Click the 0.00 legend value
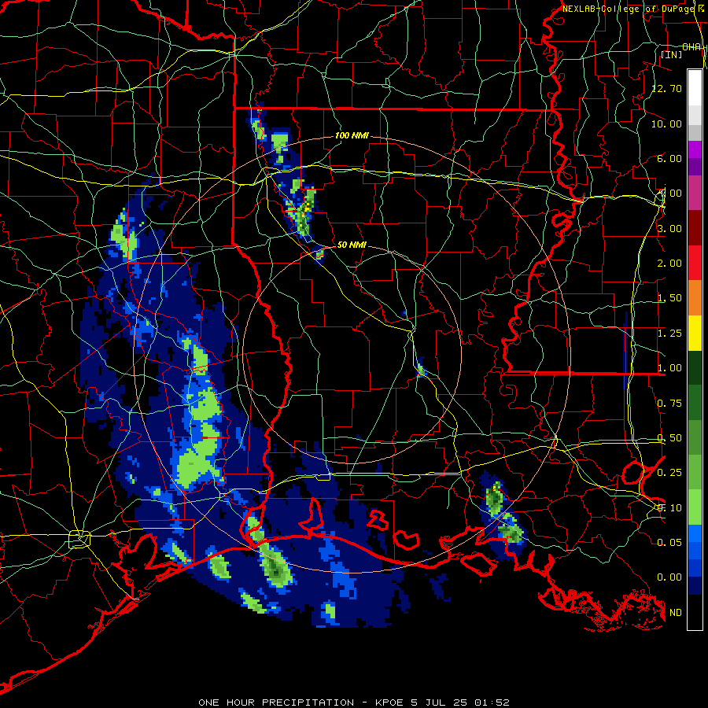708x708 pixels. point(669,577)
